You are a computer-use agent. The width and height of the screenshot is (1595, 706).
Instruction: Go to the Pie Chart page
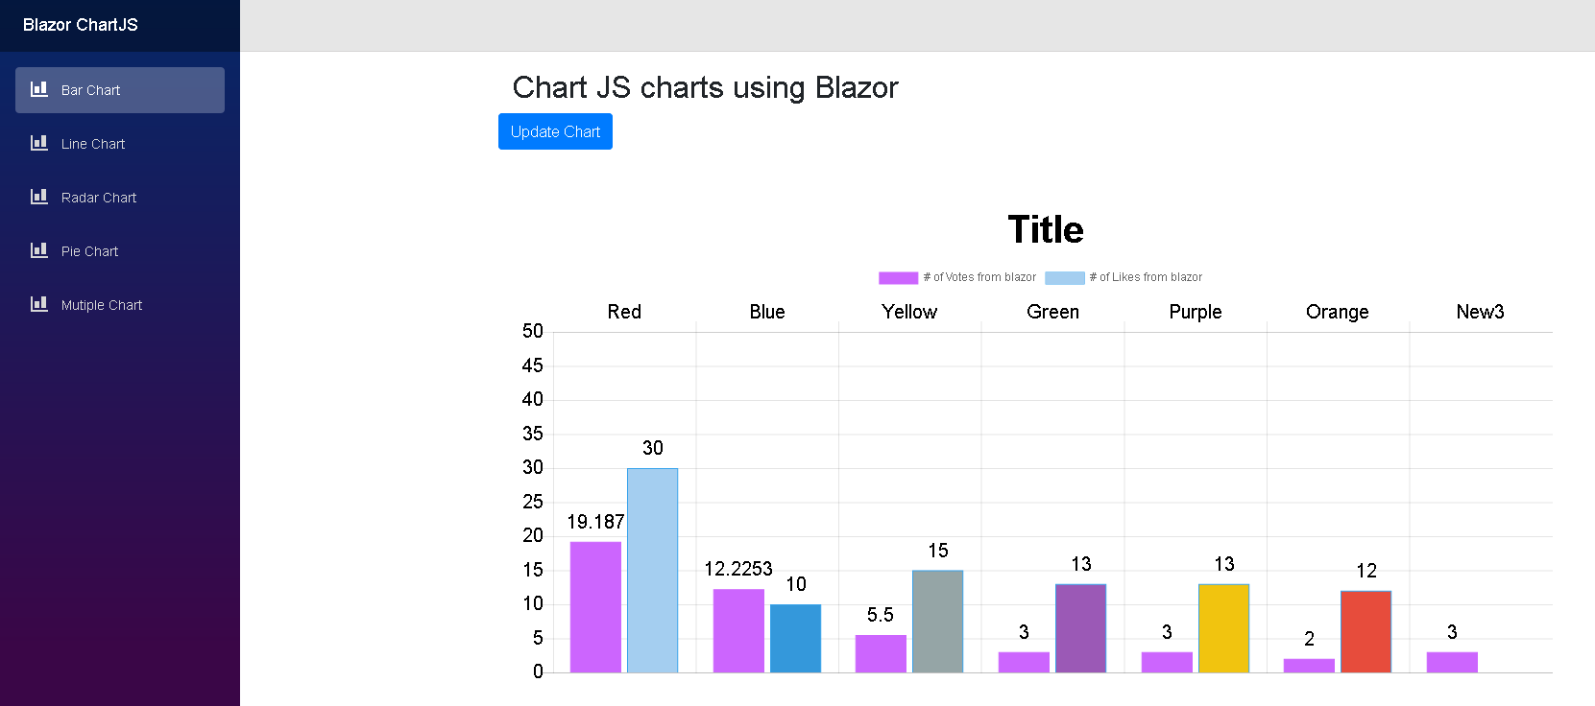pos(90,251)
